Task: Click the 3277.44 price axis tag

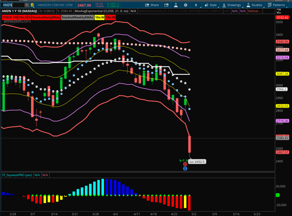Action: [x=282, y=50]
